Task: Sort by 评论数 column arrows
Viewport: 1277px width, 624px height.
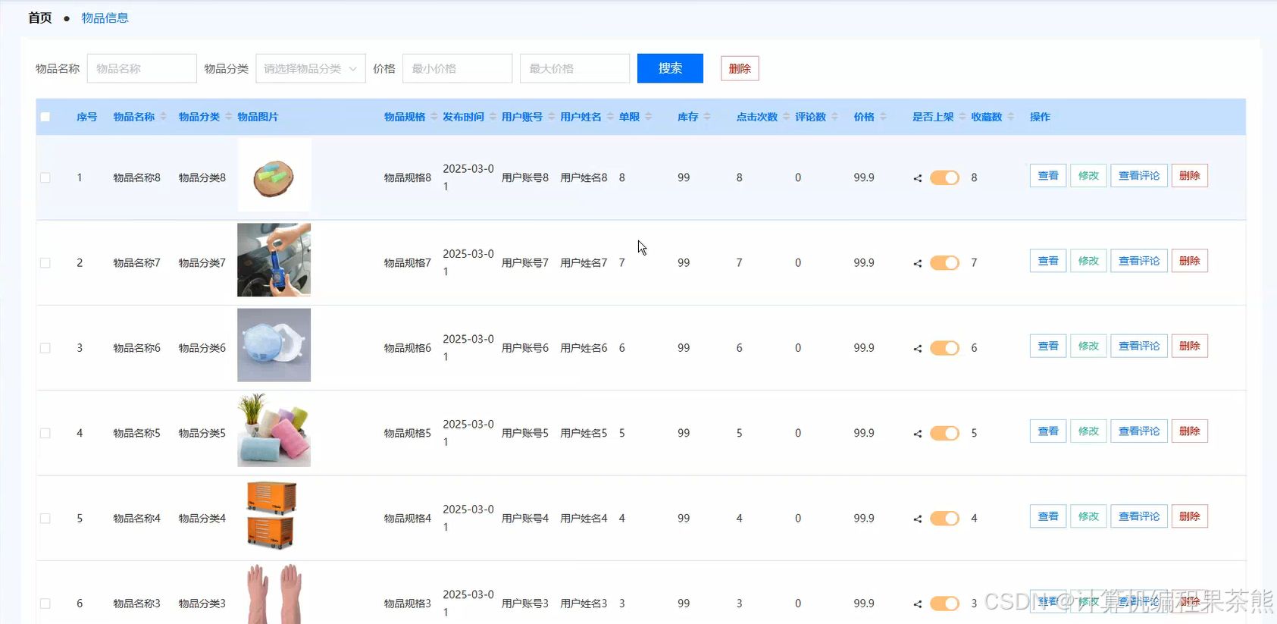Action: point(834,117)
